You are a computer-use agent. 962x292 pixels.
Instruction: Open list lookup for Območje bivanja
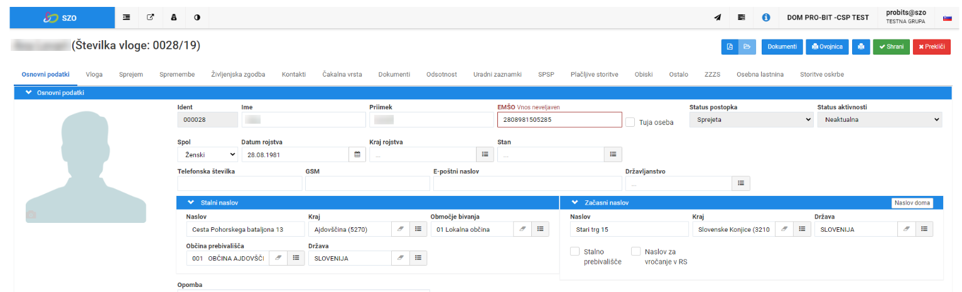click(540, 229)
